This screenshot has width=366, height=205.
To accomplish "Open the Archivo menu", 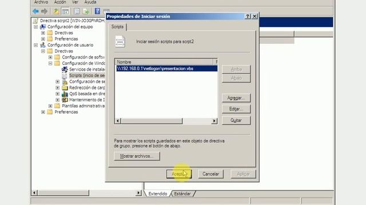I will tap(41, 2).
